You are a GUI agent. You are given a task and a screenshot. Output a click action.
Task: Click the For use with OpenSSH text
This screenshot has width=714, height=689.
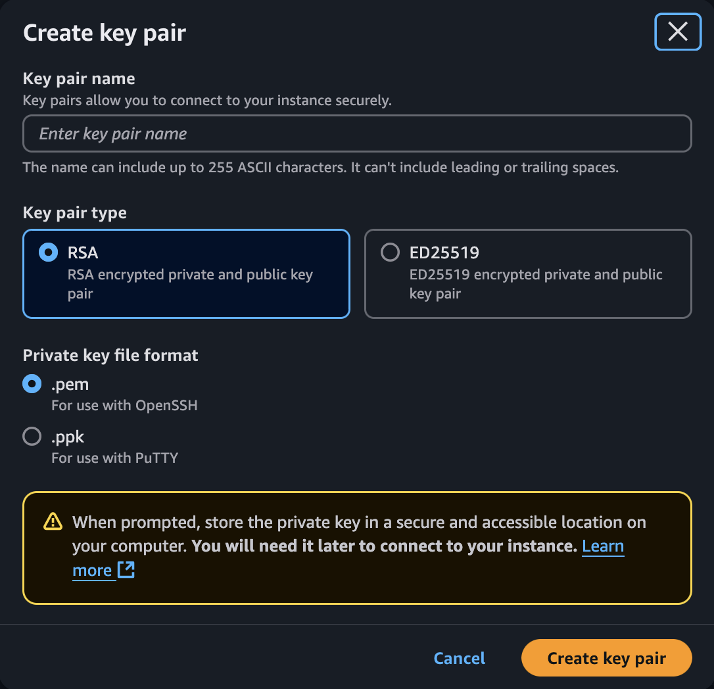point(124,405)
